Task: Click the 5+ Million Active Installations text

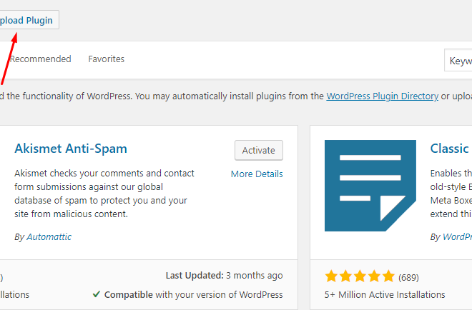Action: point(385,295)
